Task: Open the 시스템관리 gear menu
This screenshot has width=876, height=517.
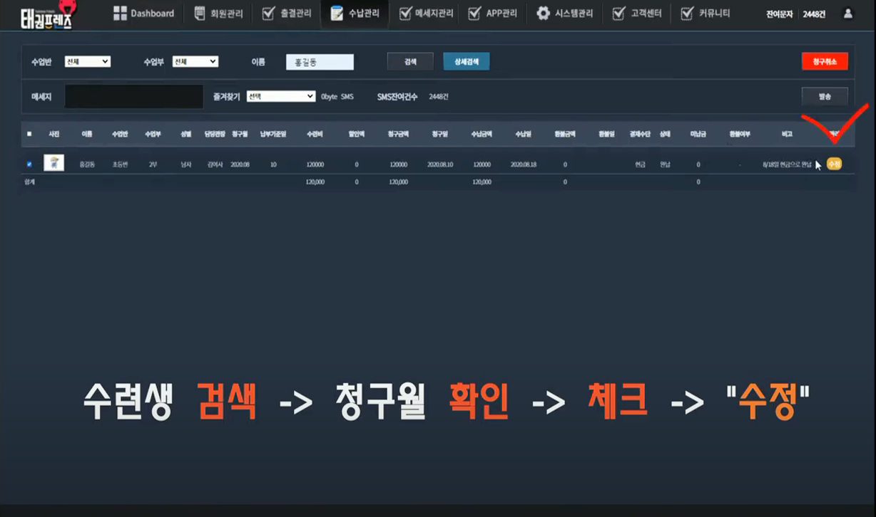Action: click(x=564, y=14)
